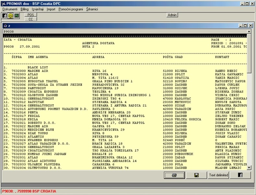Click the green chart toolbar icon
Screen dimensions: 256x195
(17, 16)
